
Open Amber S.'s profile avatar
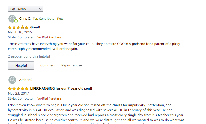tap(12, 80)
